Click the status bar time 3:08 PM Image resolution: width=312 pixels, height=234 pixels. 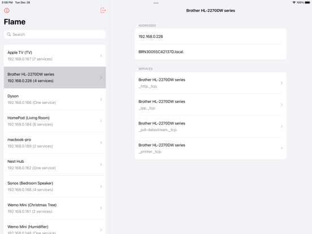point(7,2)
